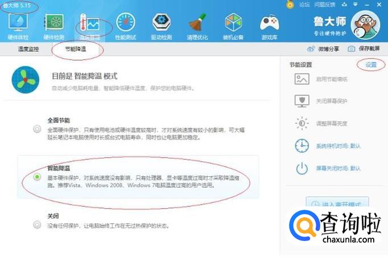Click the 保存截屏 screenshot button

[369, 49]
